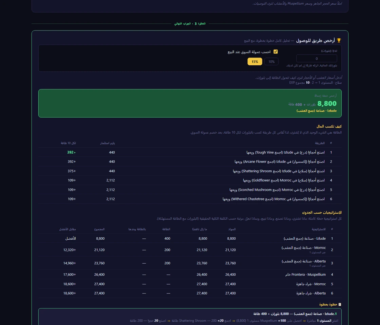The height and width of the screenshot is (325, 380).
Task: Click the 17,600+ difference value
Action: [x=70, y=275]
